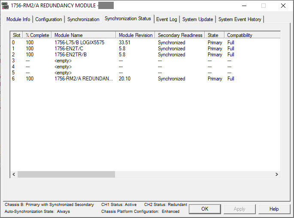Click the redundancy module title bar icon

(5, 6)
